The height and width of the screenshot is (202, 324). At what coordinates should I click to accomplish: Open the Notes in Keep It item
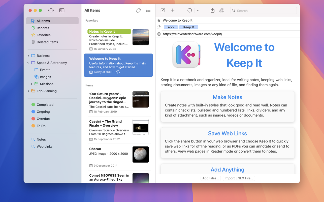coord(118,40)
